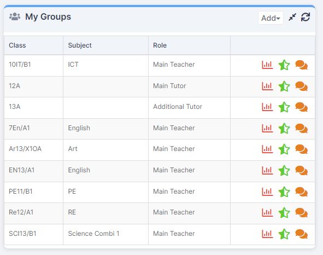Viewport: 323px width, 255px height.
Task: Sort by the Subject column header
Action: pyautogui.click(x=80, y=45)
